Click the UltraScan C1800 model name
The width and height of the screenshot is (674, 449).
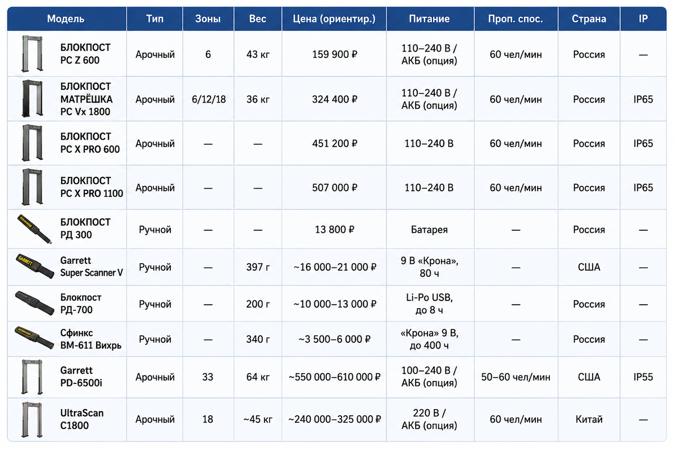point(82,419)
